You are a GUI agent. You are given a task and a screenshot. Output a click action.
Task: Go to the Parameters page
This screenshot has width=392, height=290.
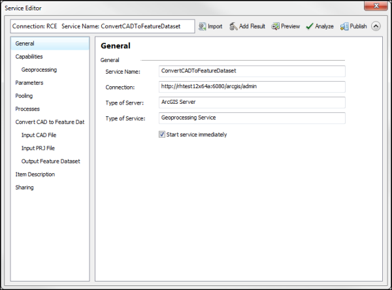pos(29,83)
